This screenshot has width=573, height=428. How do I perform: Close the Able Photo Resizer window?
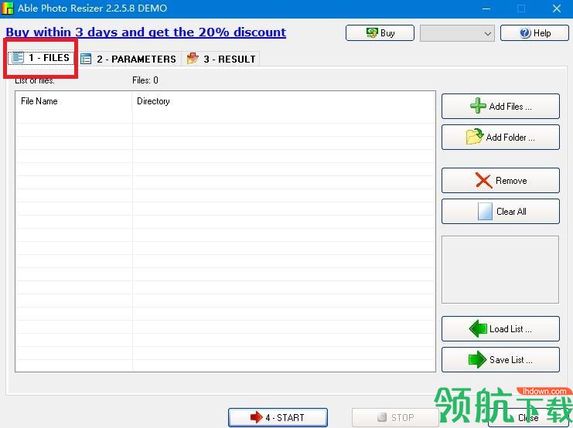point(557,8)
